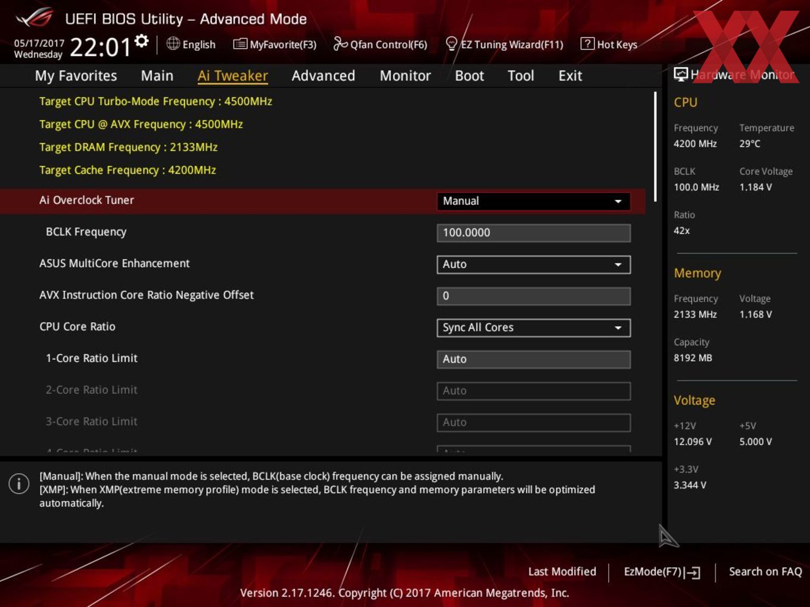Click the settings gear next to the clock
The width and height of the screenshot is (810, 607).
(141, 40)
